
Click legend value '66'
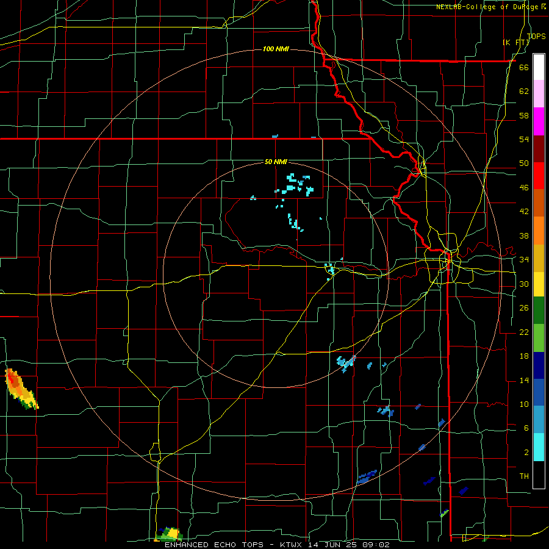(524, 67)
